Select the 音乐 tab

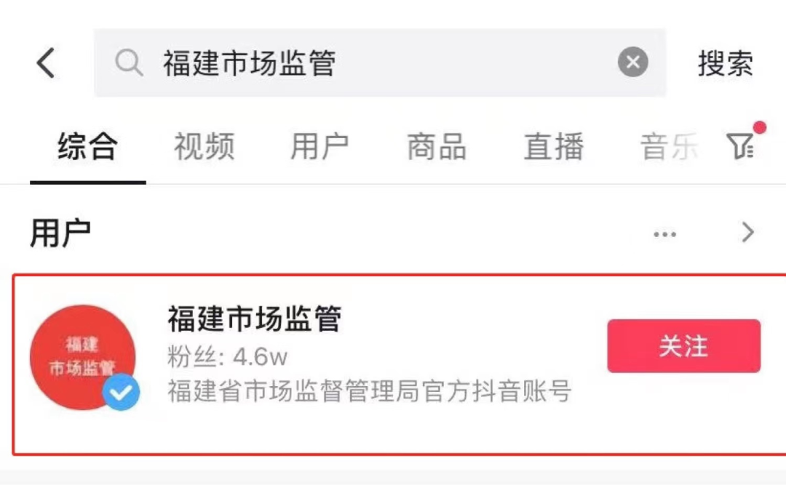(x=669, y=148)
